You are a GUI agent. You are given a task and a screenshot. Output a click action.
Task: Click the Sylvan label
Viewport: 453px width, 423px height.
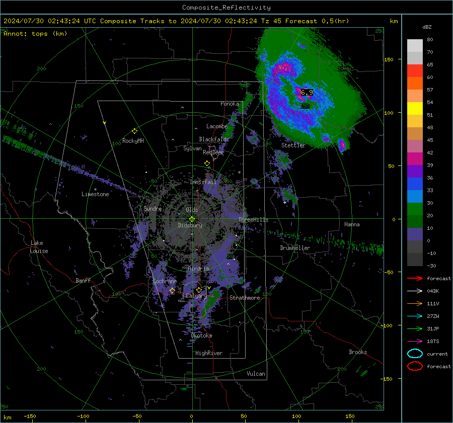pyautogui.click(x=192, y=148)
